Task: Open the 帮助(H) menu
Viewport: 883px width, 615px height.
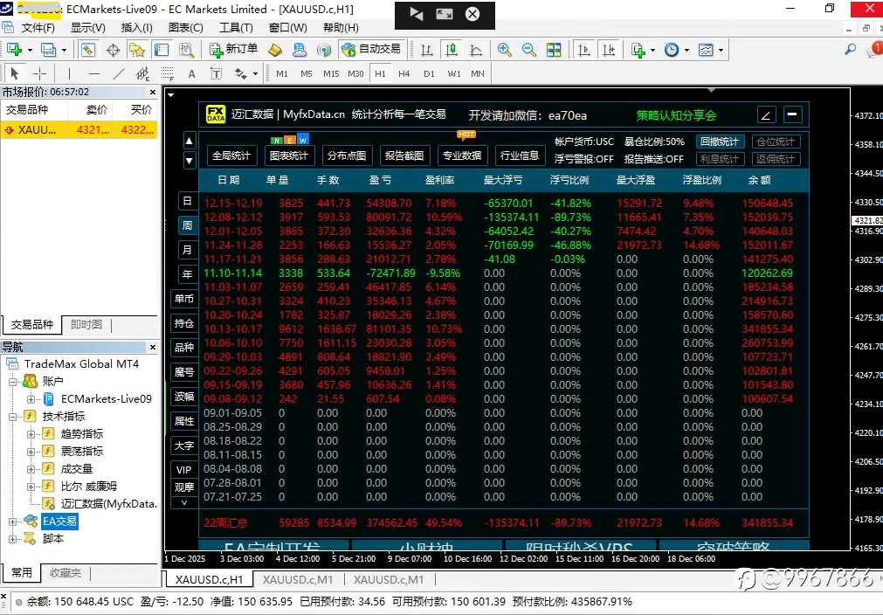Action: (341, 28)
